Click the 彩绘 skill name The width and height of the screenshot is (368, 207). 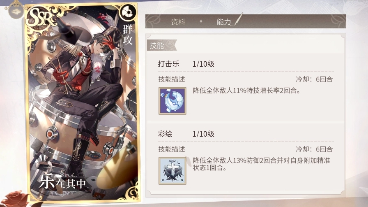point(165,134)
